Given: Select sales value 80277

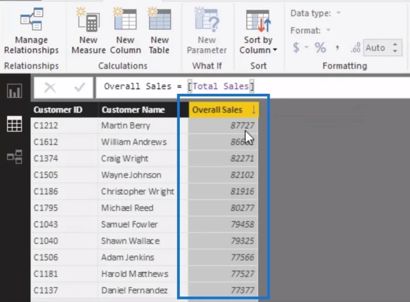Looking at the screenshot, I should pos(223,208).
